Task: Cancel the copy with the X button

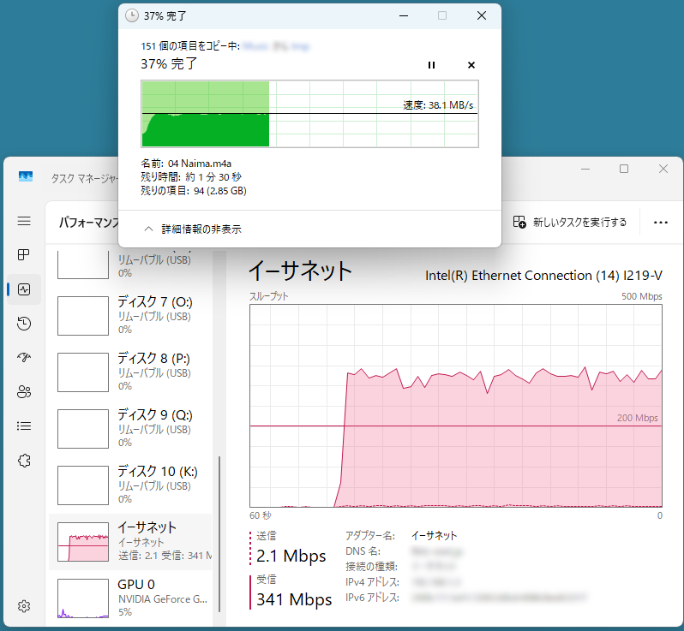Action: [x=471, y=65]
